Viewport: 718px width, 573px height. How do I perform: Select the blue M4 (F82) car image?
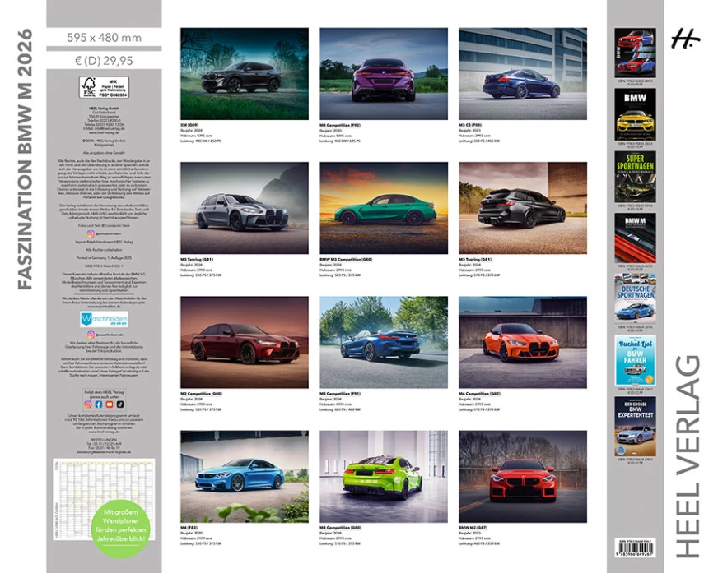tap(244, 476)
